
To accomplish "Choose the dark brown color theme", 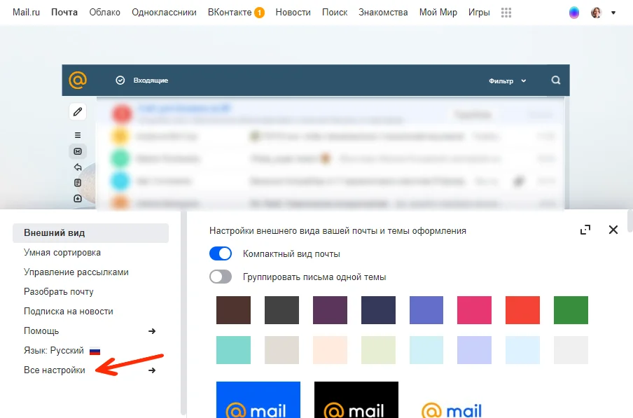I will pyautogui.click(x=233, y=310).
